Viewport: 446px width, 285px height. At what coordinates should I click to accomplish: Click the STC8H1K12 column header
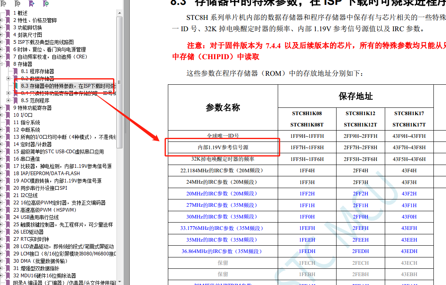[x=361, y=119]
